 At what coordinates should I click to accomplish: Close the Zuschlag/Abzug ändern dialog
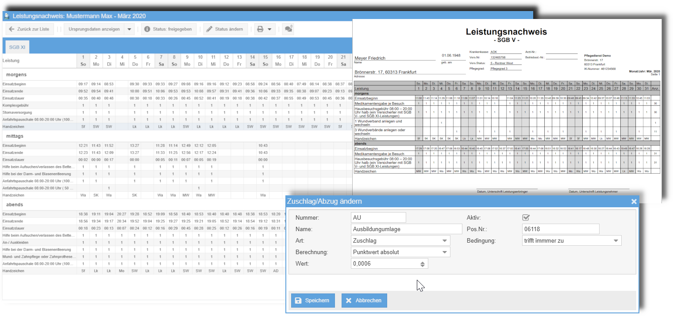tap(634, 201)
